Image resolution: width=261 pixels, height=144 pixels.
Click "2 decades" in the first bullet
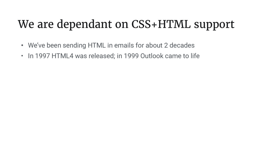[179, 45]
